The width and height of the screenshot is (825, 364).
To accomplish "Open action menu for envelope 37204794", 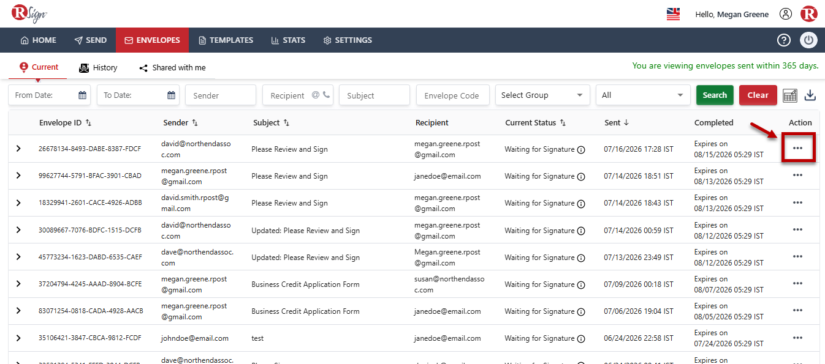I will (x=797, y=283).
